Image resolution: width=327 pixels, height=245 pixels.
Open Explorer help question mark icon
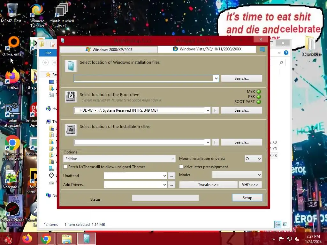click(x=286, y=53)
